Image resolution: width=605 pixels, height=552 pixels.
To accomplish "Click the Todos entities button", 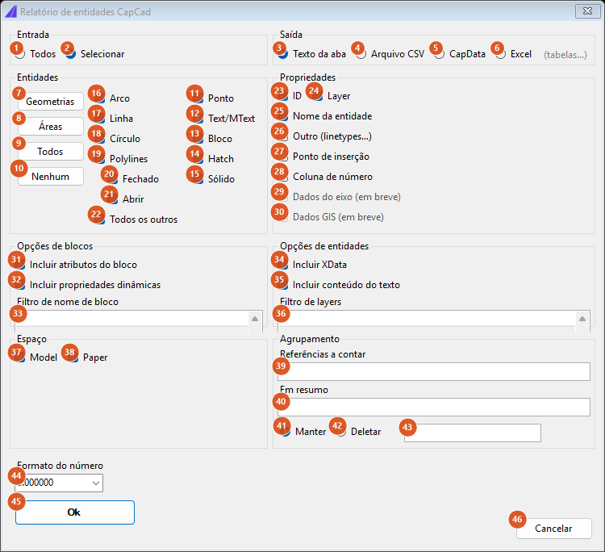I will click(51, 152).
